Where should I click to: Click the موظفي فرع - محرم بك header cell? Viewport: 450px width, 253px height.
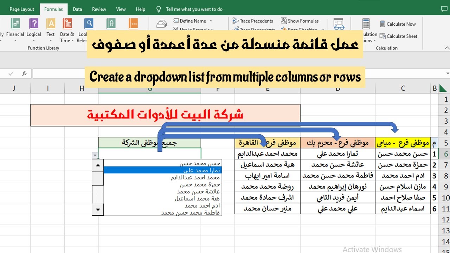(x=338, y=143)
